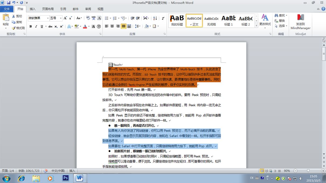Click the Grow Font icon

click(x=65, y=18)
